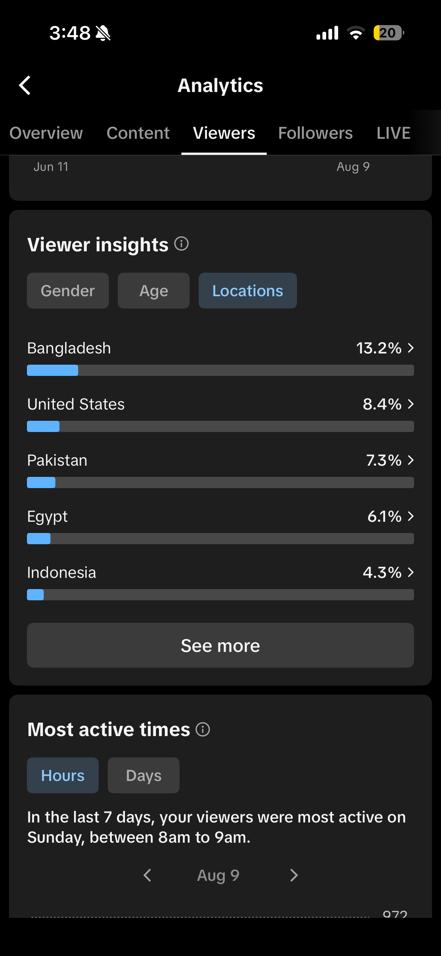Screen dimensions: 441x956
Task: Expand Bangladesh 13.2% details chevron
Action: point(411,348)
